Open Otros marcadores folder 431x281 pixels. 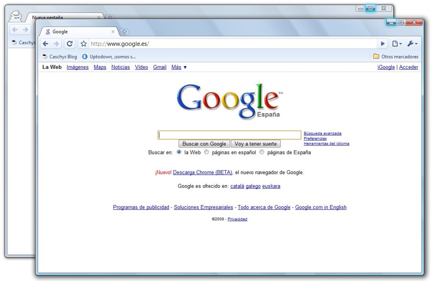click(x=396, y=57)
